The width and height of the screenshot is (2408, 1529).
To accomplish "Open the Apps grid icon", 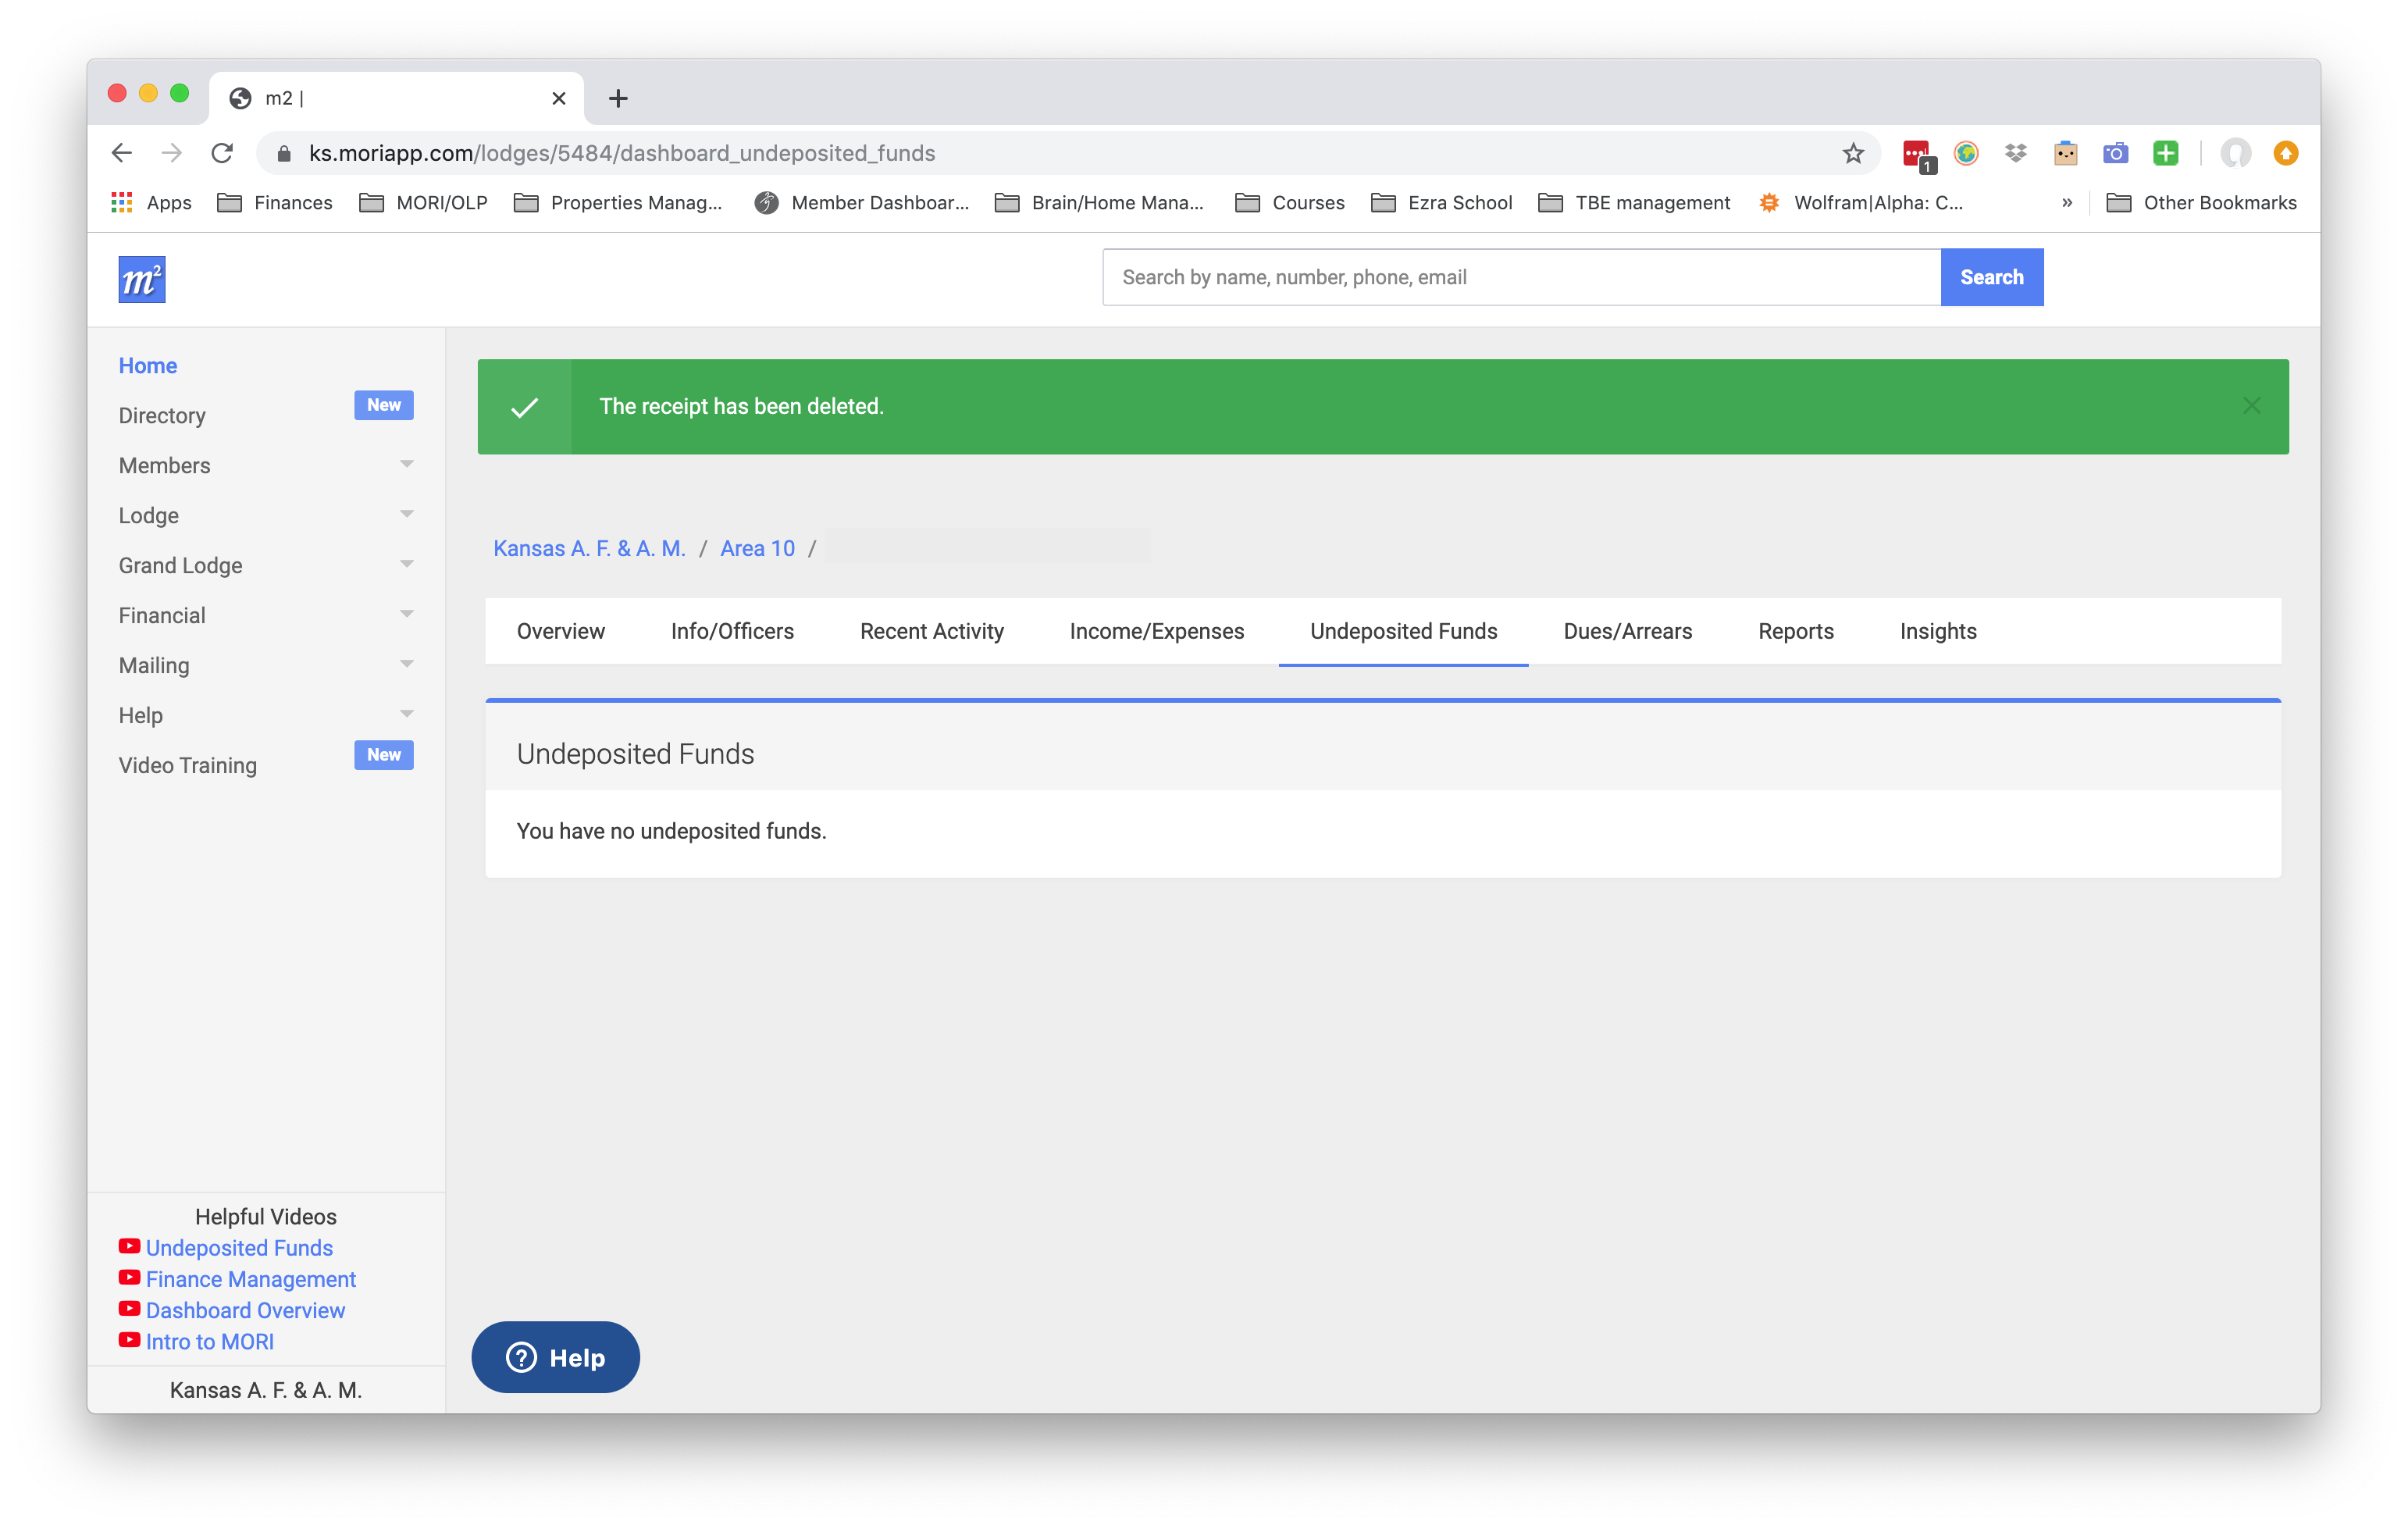I will [122, 203].
